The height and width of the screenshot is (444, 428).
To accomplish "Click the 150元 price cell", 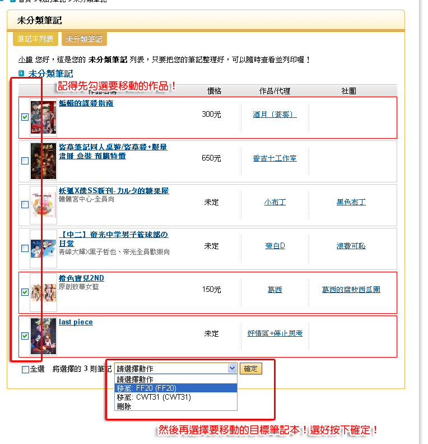I will click(x=211, y=290).
